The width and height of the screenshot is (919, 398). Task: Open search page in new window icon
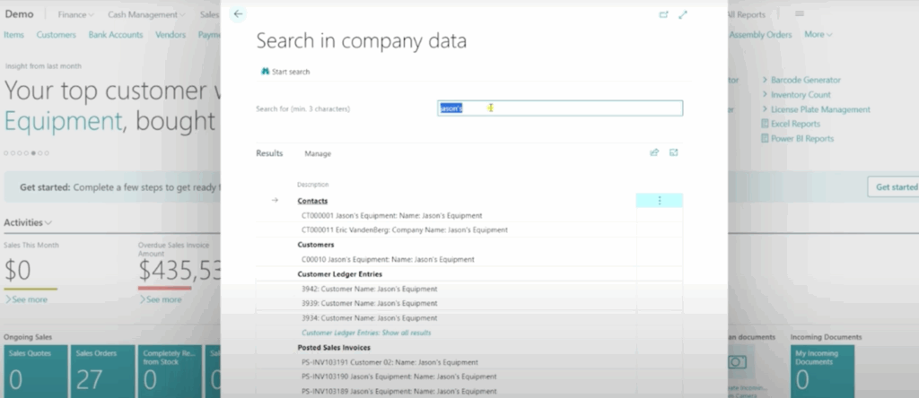point(663,14)
